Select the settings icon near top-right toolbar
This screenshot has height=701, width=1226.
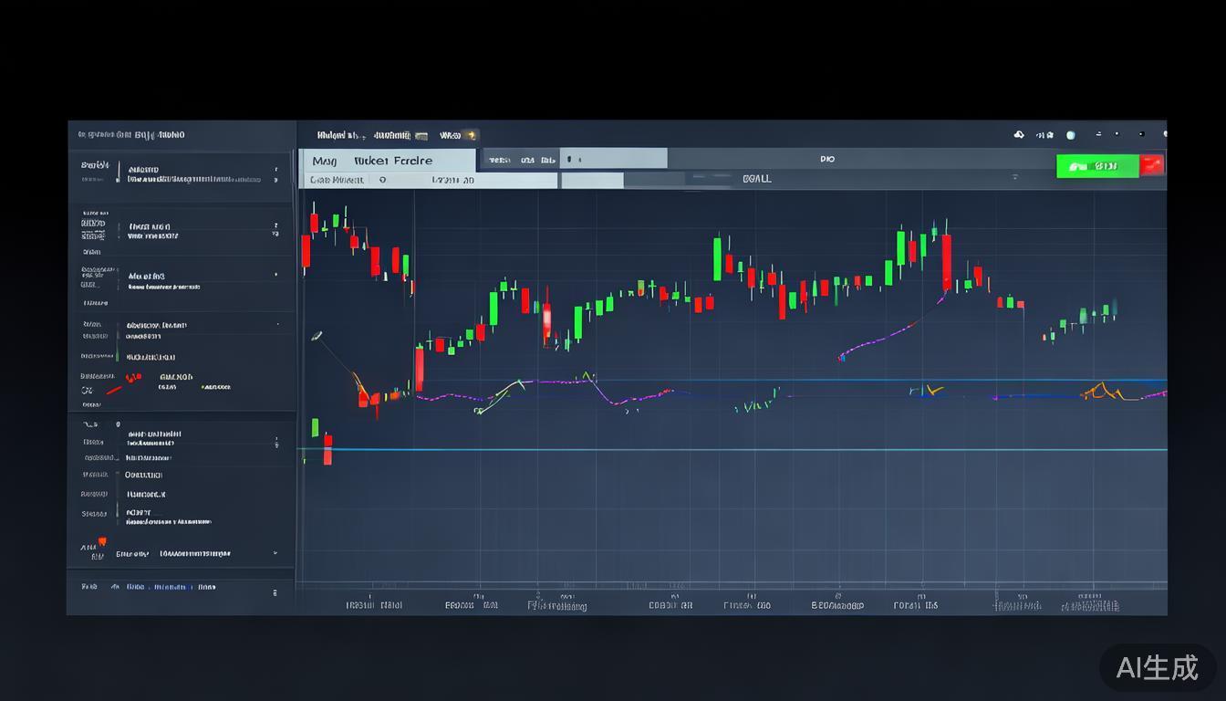pos(1044,135)
